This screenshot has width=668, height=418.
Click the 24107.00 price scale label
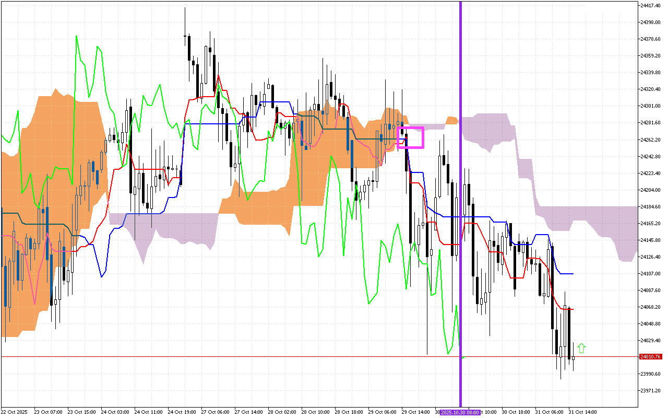[650, 274]
